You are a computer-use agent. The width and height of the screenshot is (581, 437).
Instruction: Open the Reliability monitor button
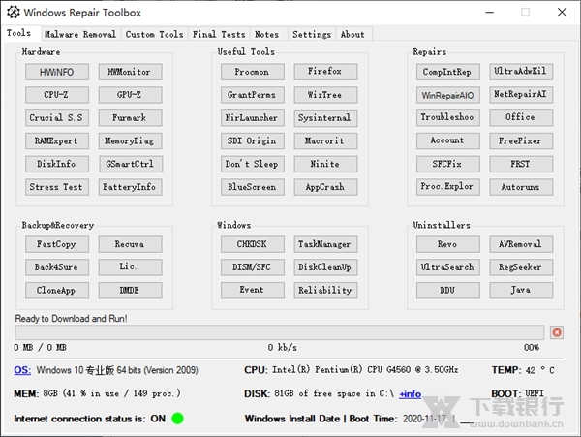click(325, 291)
